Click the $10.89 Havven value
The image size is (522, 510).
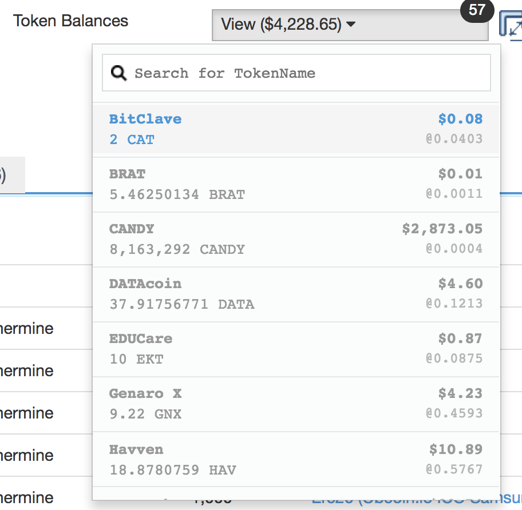tap(456, 449)
